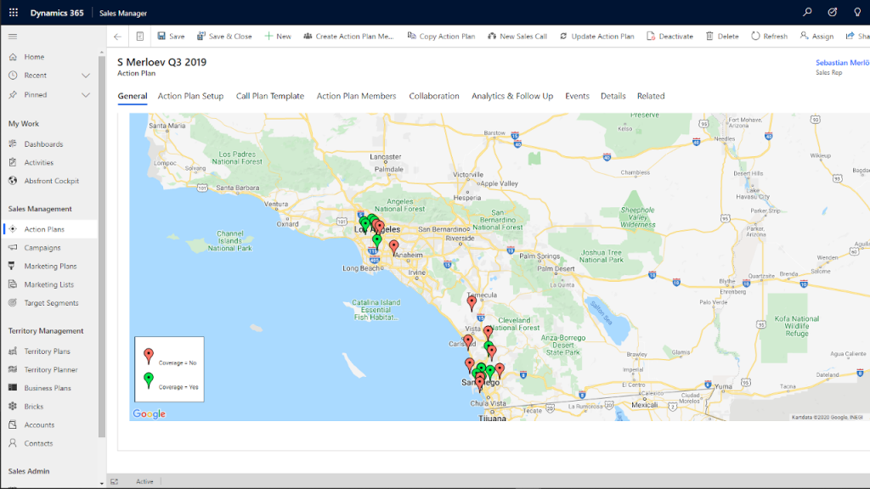Viewport: 870px width, 489px height.
Task: Open Action Plan Members tab
Action: pyautogui.click(x=356, y=96)
